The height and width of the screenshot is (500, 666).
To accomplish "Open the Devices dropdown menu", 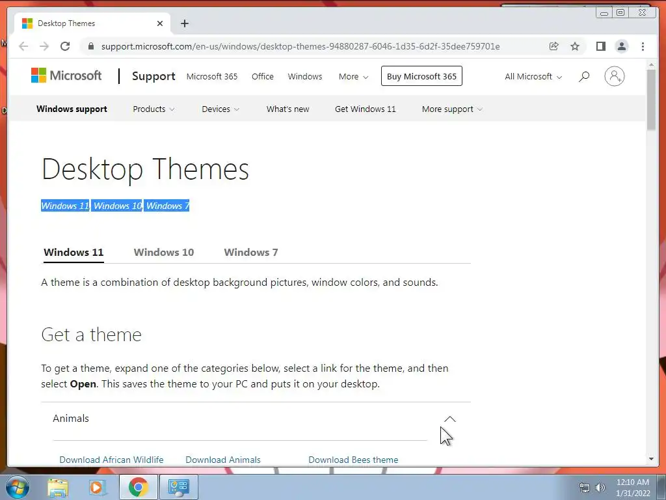I will (x=220, y=109).
